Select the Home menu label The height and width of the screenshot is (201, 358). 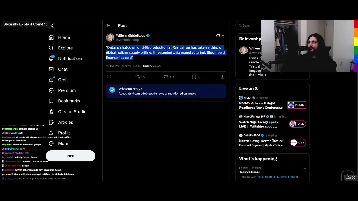pyautogui.click(x=64, y=37)
